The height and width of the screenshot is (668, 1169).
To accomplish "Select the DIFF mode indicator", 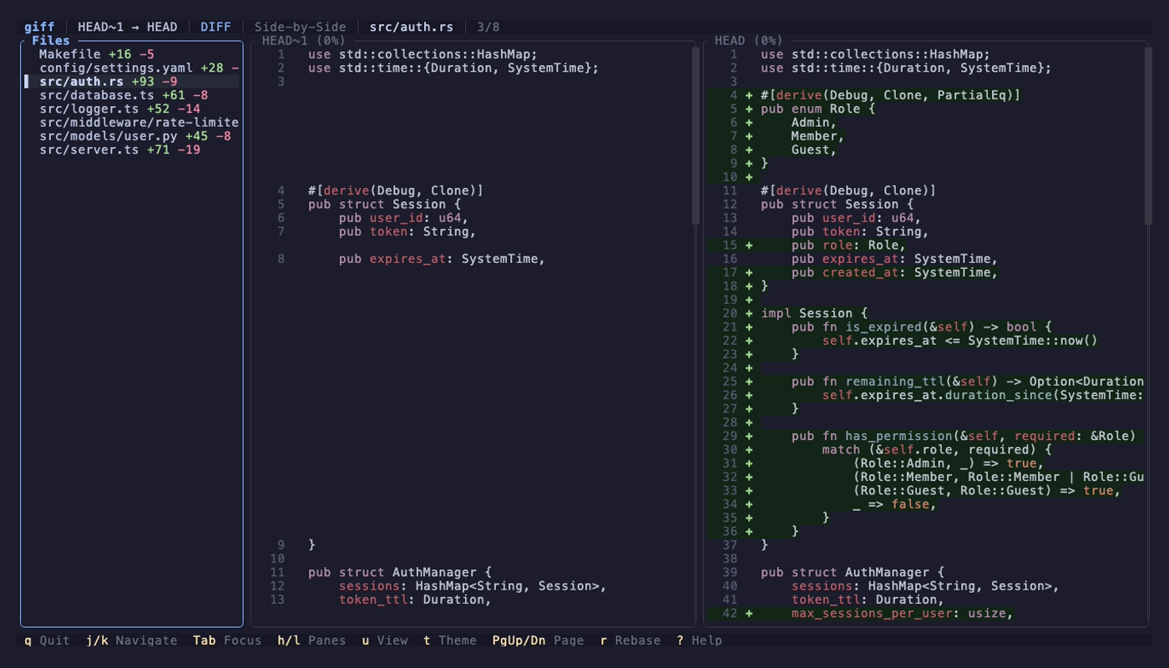I will 215,27.
